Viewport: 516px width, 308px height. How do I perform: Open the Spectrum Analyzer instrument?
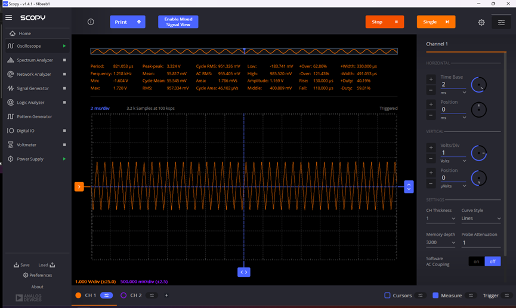[x=35, y=60]
